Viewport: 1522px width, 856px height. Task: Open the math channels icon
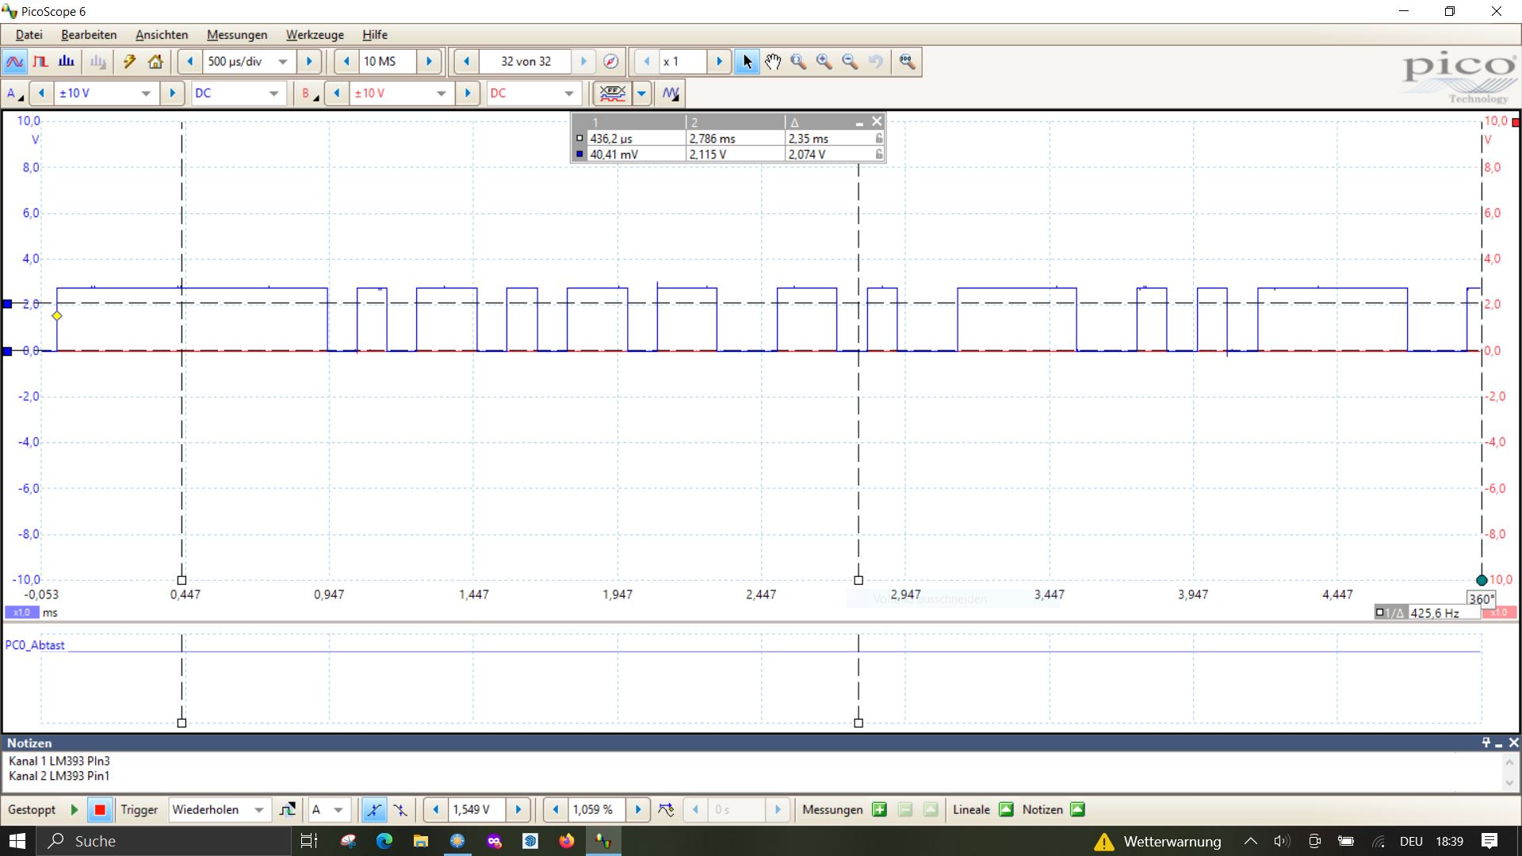click(671, 93)
